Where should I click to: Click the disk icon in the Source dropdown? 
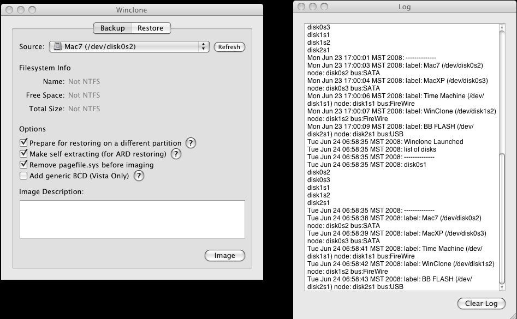pyautogui.click(x=58, y=46)
